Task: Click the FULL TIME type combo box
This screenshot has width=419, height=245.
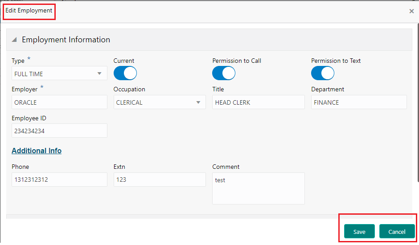Action: 53,73
